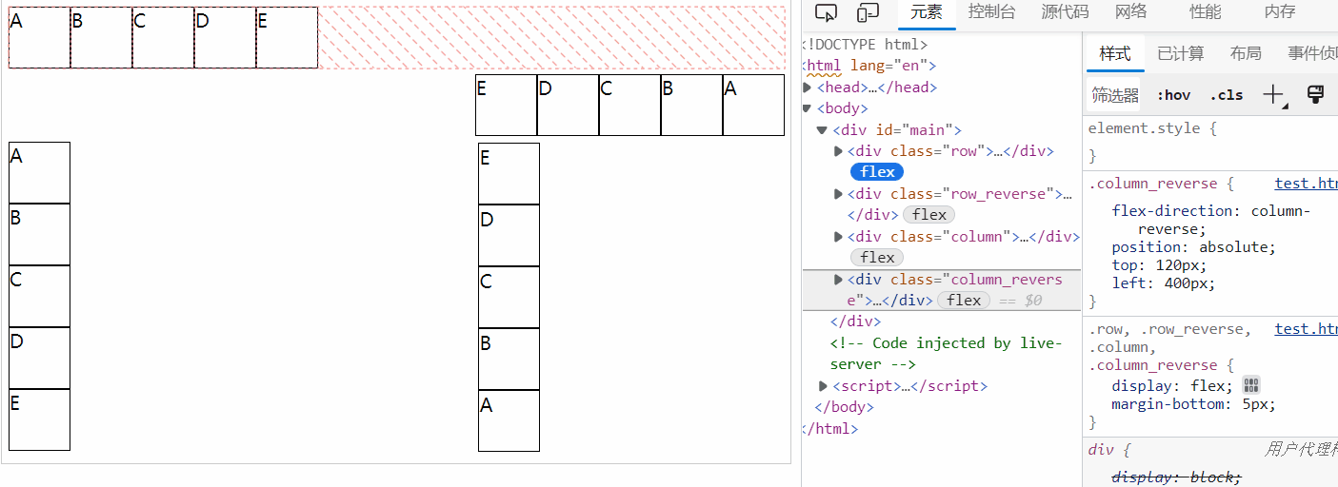This screenshot has width=1338, height=487.
Task: Open the 源代码 tab
Action: (x=1065, y=12)
